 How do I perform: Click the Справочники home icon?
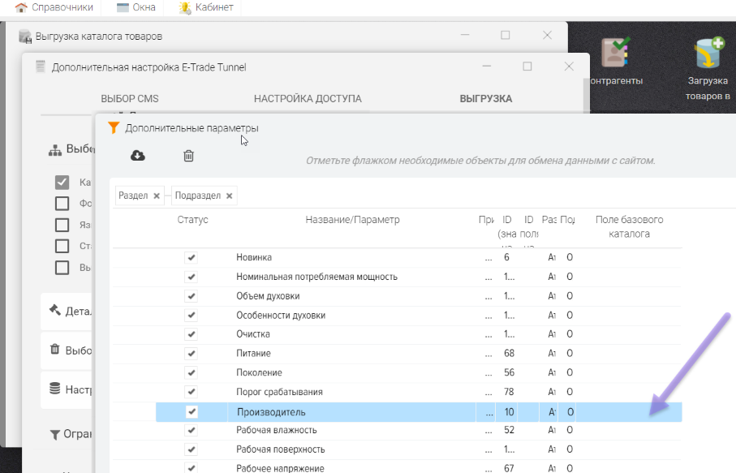22,7
